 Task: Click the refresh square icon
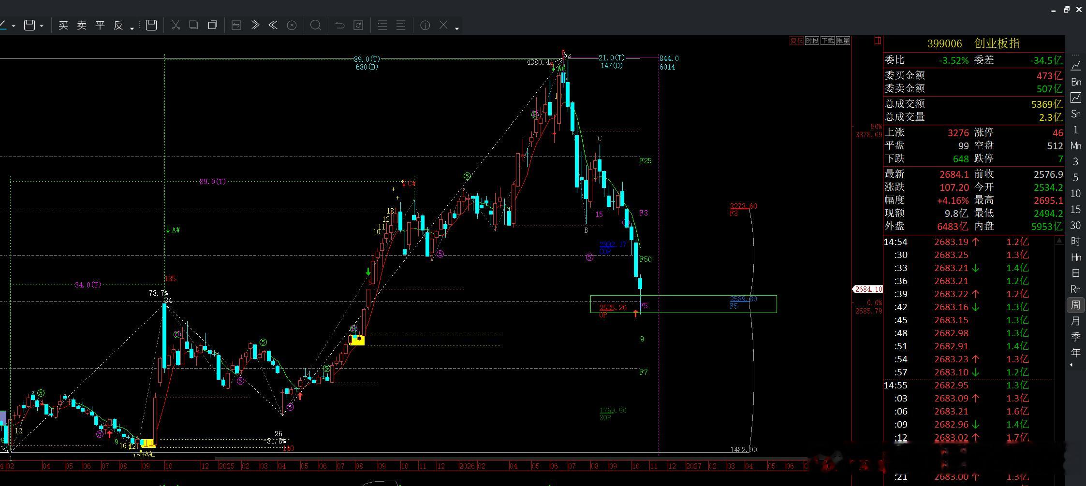coord(358,25)
